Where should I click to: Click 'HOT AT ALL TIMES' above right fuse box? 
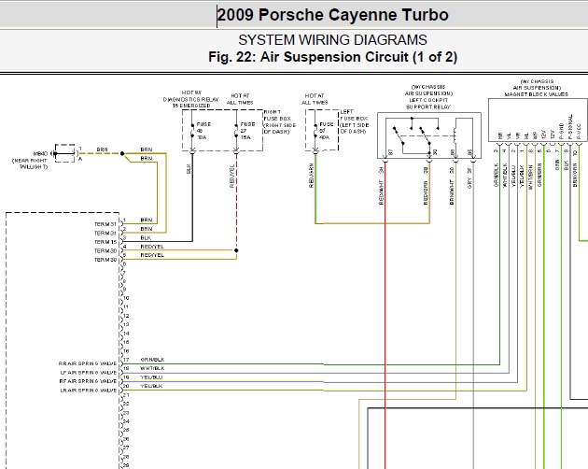(x=240, y=99)
